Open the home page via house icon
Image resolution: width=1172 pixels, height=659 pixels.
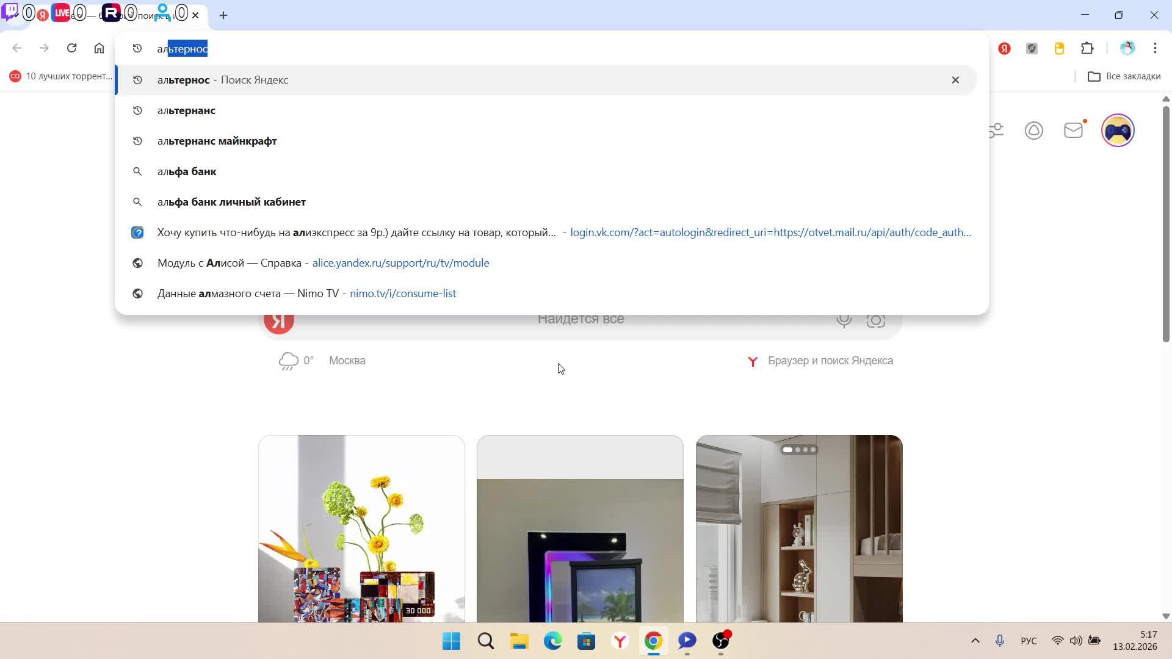(x=99, y=48)
